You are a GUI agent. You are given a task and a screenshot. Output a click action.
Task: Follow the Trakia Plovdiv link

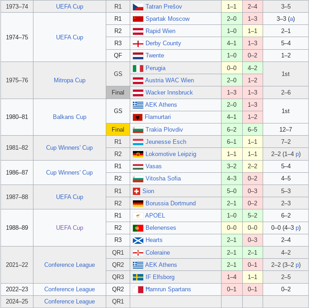(164, 130)
